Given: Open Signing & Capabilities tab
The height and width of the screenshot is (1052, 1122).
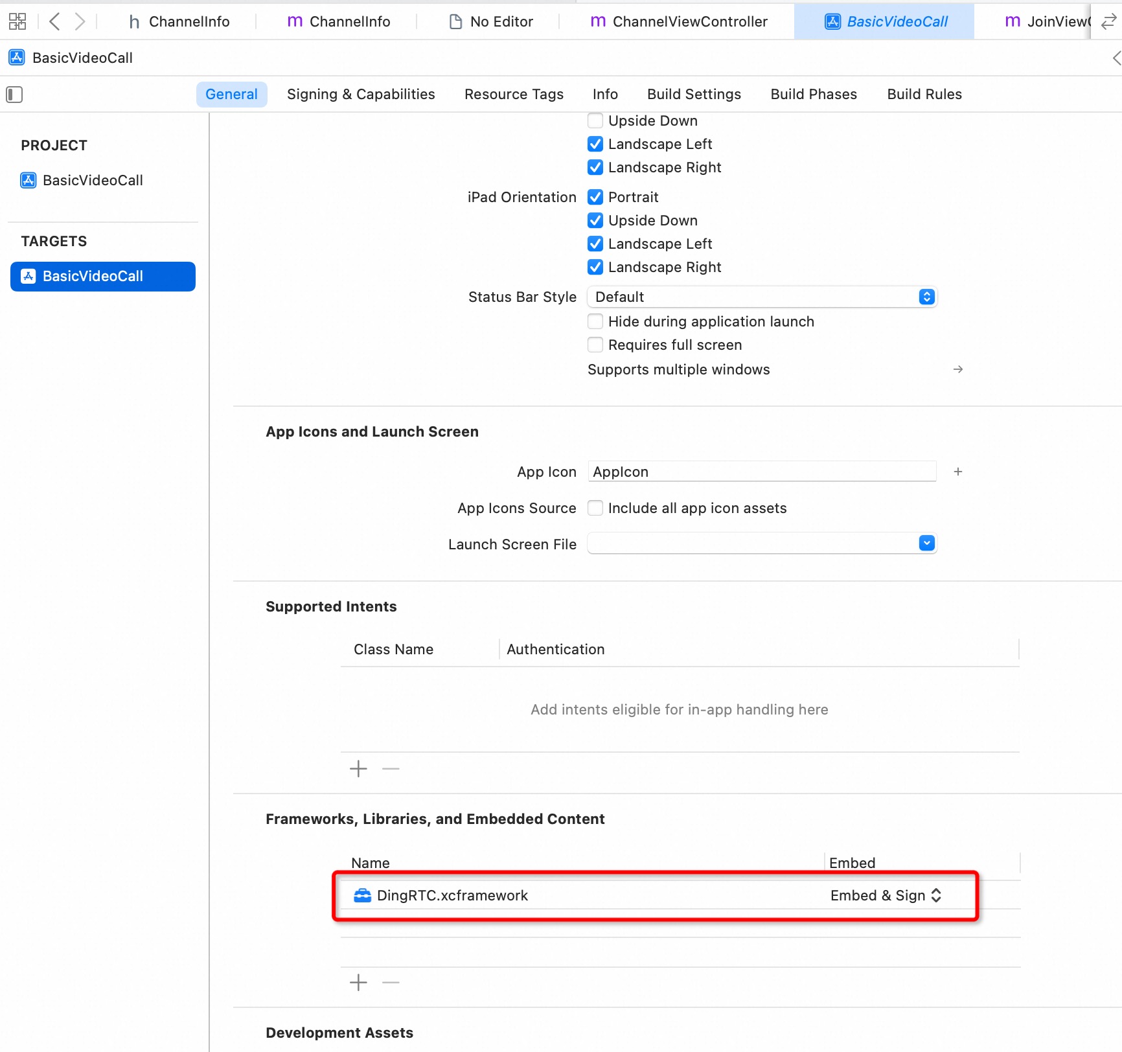Looking at the screenshot, I should pos(361,94).
